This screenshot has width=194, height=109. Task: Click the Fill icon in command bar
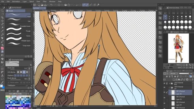click(x=65, y=5)
